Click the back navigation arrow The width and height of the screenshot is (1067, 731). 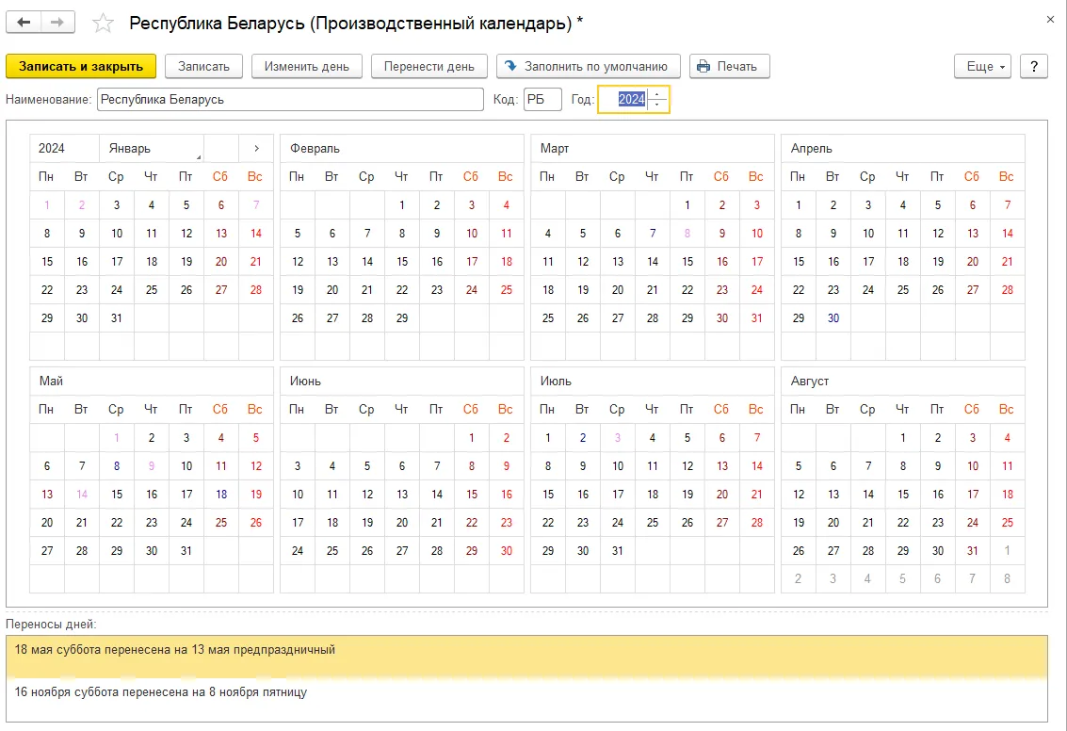click(x=24, y=23)
